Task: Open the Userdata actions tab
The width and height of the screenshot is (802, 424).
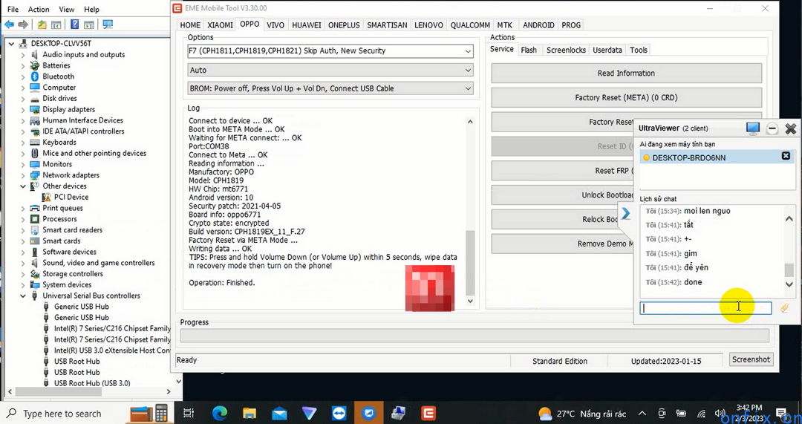Action: [x=607, y=50]
